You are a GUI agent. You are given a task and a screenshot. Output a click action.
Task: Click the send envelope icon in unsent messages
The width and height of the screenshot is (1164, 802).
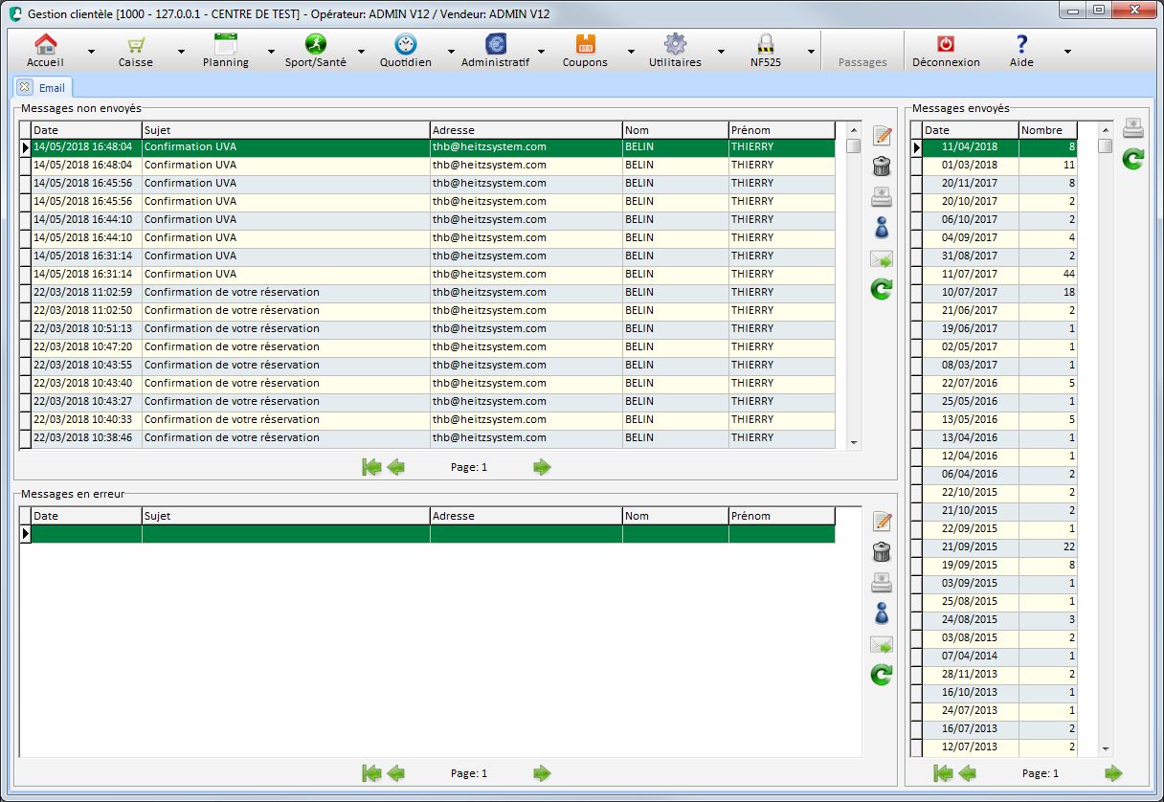881,259
